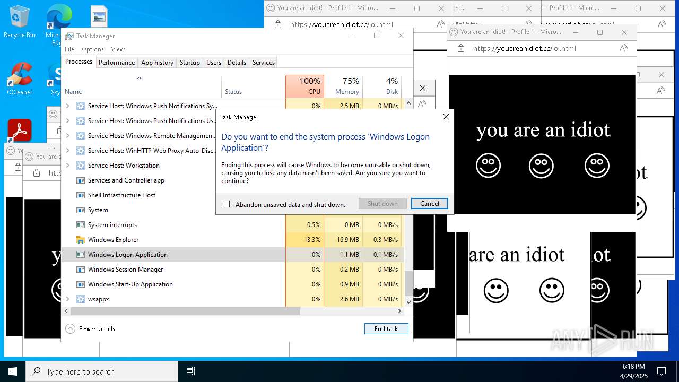Expand Service Host: Windows Remote Management row

coord(68,136)
